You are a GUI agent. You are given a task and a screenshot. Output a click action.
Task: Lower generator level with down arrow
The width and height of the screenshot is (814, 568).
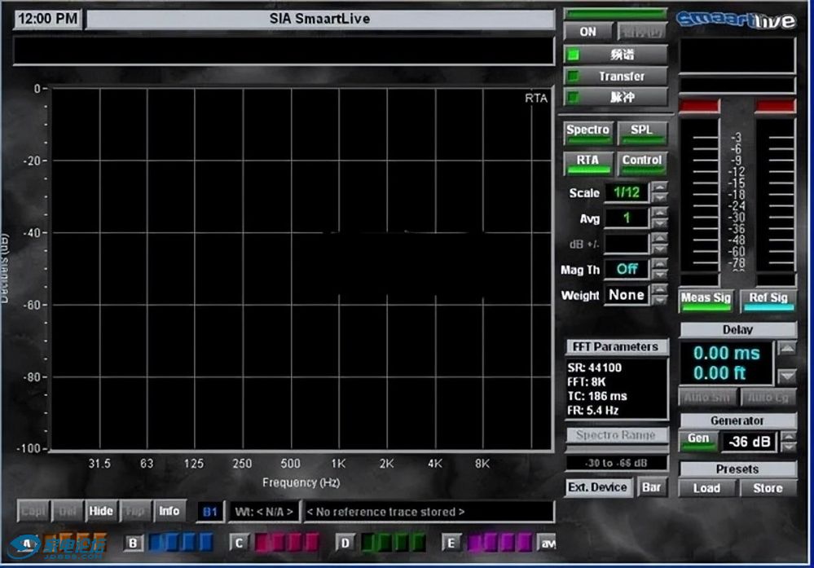tap(789, 446)
